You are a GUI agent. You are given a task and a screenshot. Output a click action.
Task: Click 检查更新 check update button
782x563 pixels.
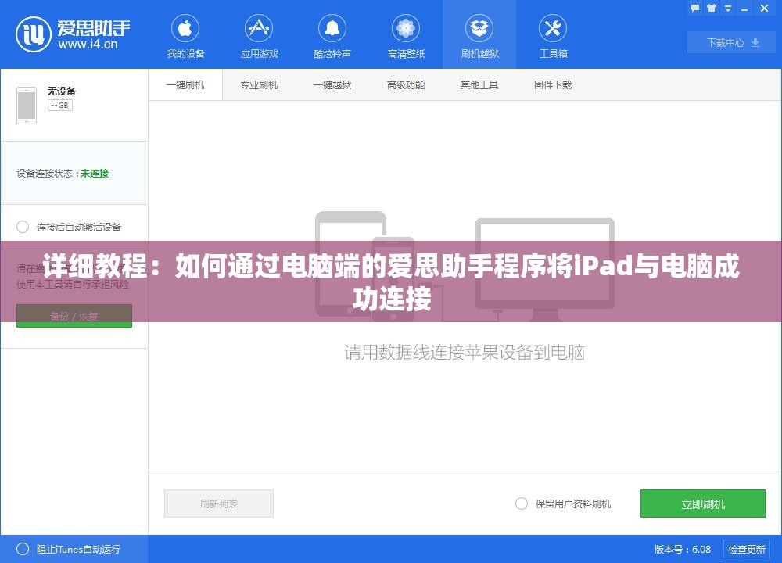pos(747,549)
